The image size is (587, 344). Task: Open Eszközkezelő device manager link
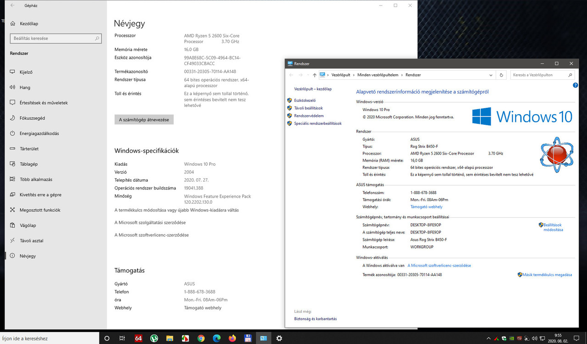click(x=305, y=100)
